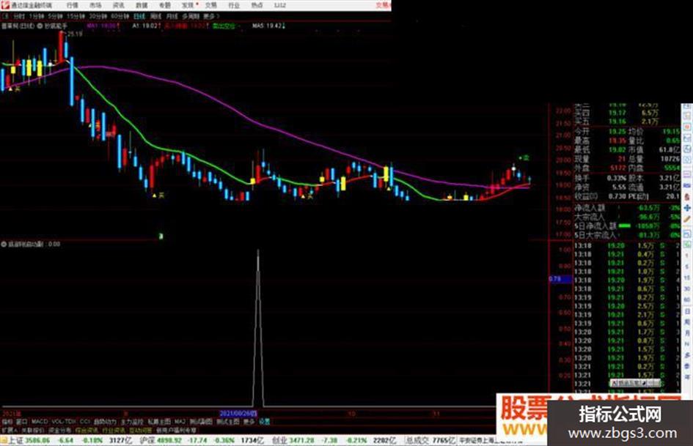This screenshot has width=693, height=446.
Task: Select the 趋势动力 indicator tab
Action: click(105, 422)
